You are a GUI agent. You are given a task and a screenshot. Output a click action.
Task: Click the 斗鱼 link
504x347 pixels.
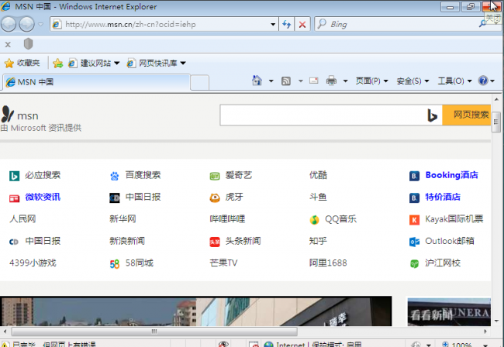318,197
